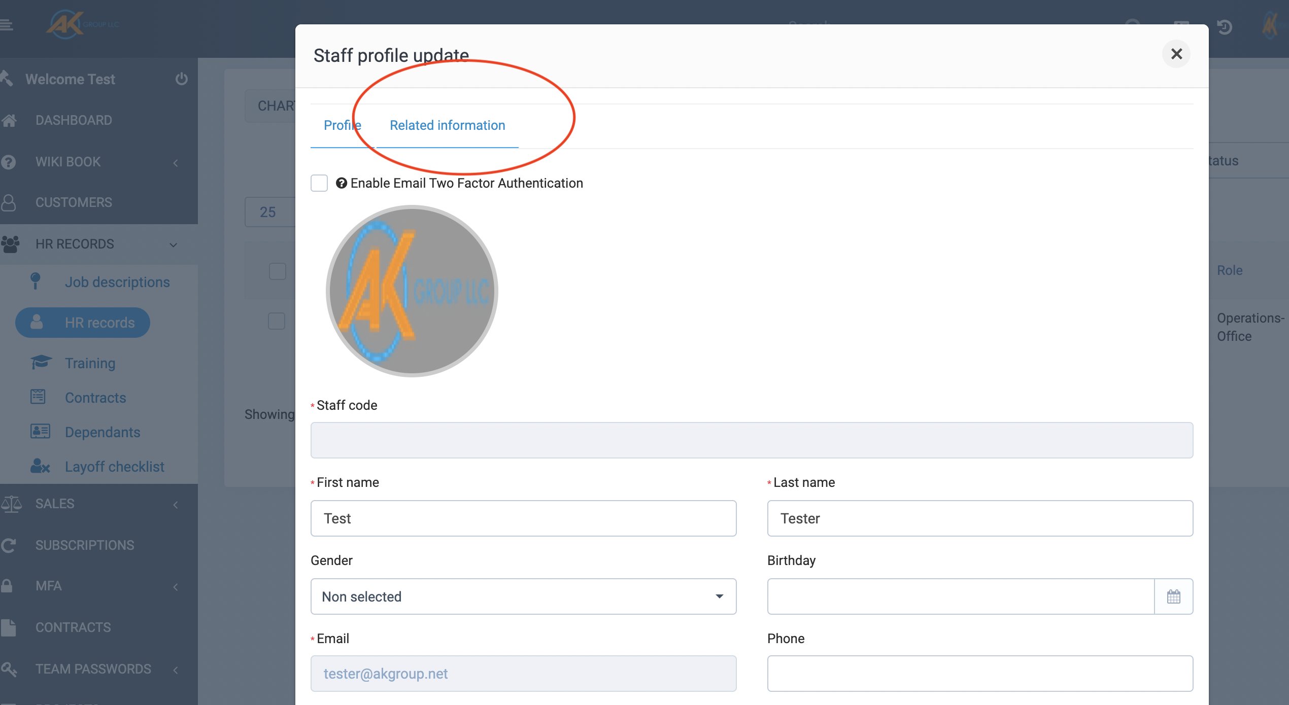The width and height of the screenshot is (1289, 705).
Task: Click the Customers person icon
Action: [x=9, y=202]
